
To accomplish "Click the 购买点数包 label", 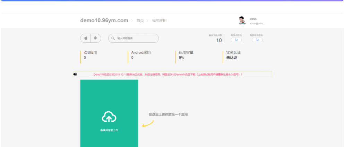I will [236, 35].
